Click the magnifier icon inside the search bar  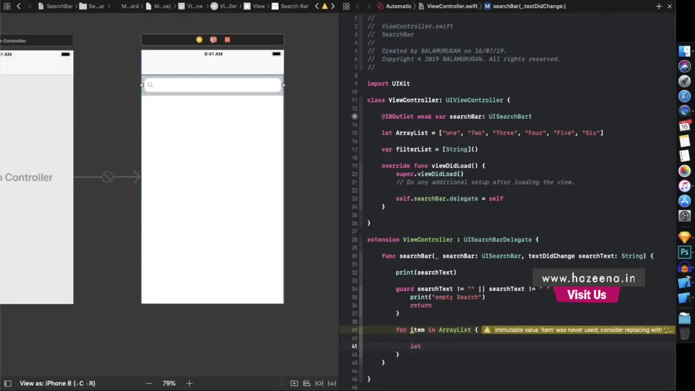coord(150,85)
